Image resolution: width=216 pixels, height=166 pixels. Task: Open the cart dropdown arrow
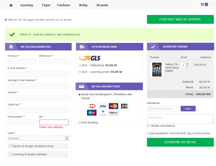coord(210,4)
